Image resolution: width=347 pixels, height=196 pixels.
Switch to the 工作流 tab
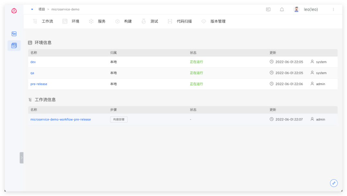[43, 21]
